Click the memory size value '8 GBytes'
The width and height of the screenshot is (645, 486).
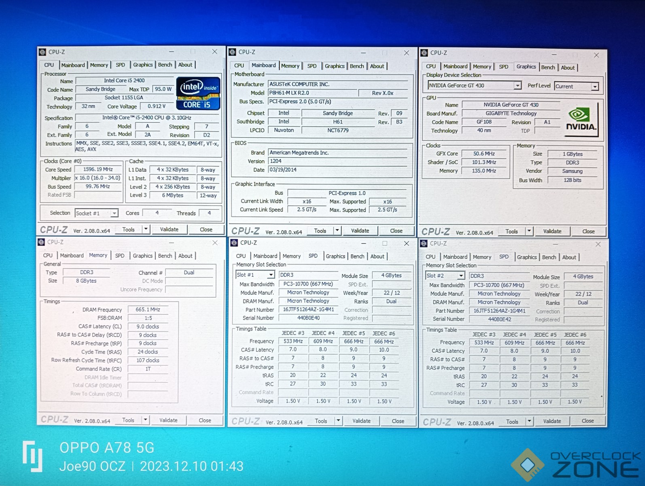[x=86, y=281]
